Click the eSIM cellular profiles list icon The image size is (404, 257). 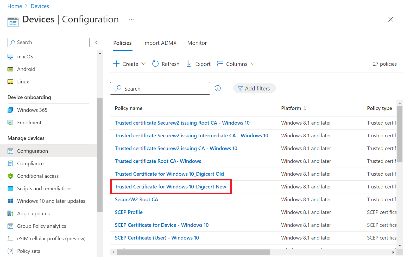pos(10,238)
